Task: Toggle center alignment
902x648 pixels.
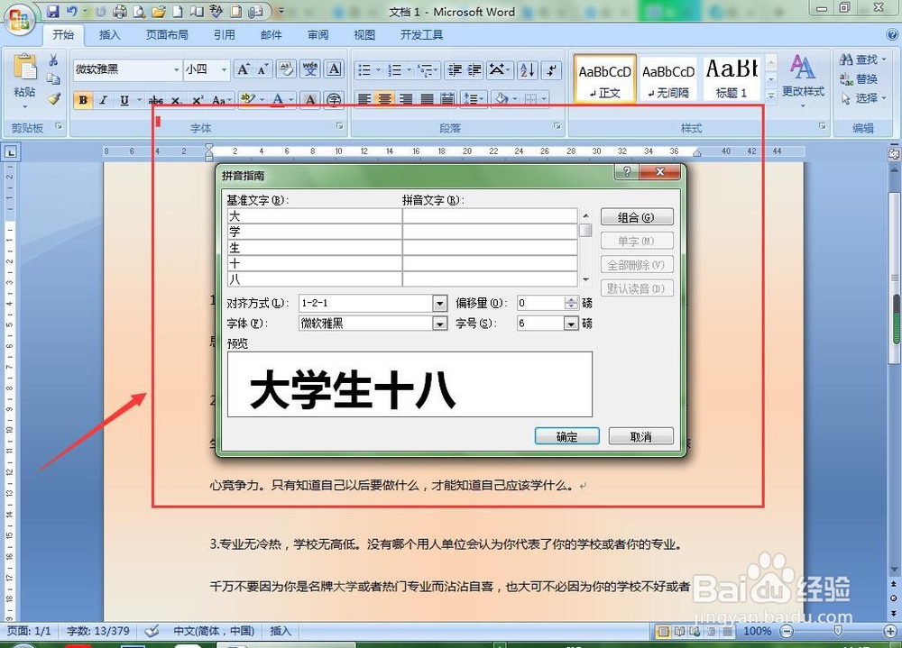Action: click(385, 99)
